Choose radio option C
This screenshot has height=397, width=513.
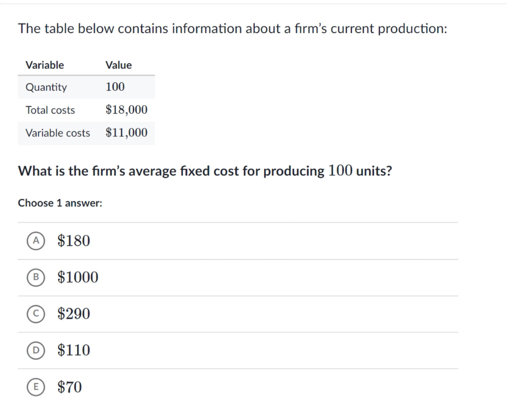36,314
